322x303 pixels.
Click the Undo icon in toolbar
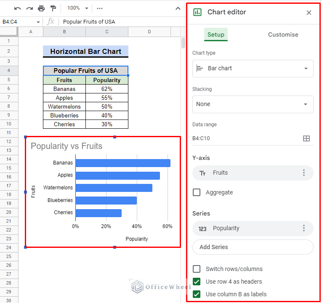pos(17,8)
